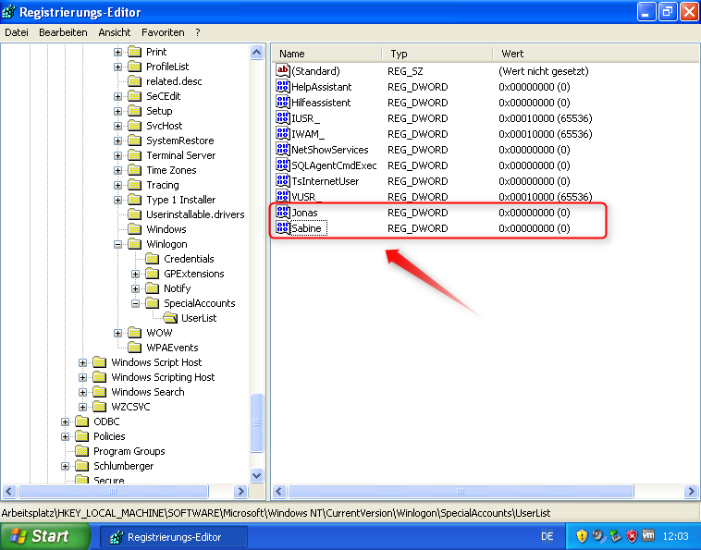The width and height of the screenshot is (701, 550).
Task: Collapse the SpecialAccounts key
Action: pyautogui.click(x=135, y=303)
